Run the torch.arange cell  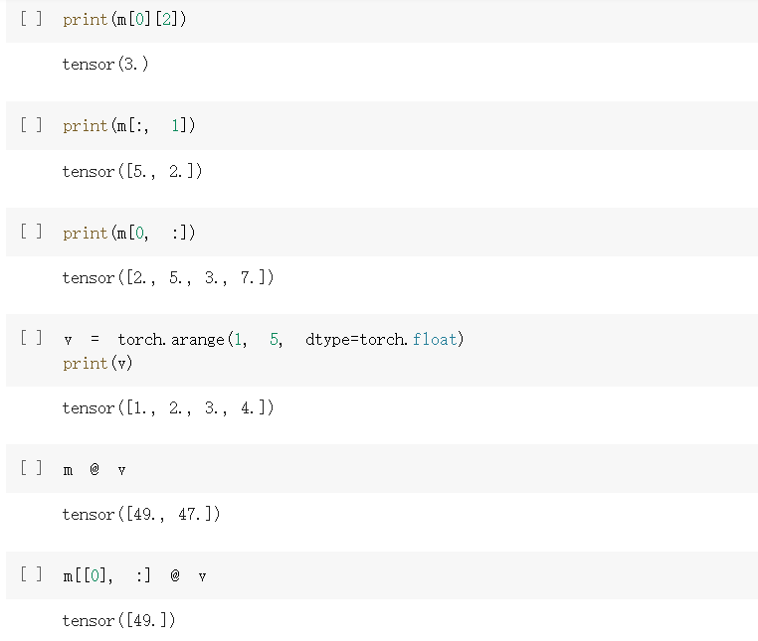pos(31,338)
